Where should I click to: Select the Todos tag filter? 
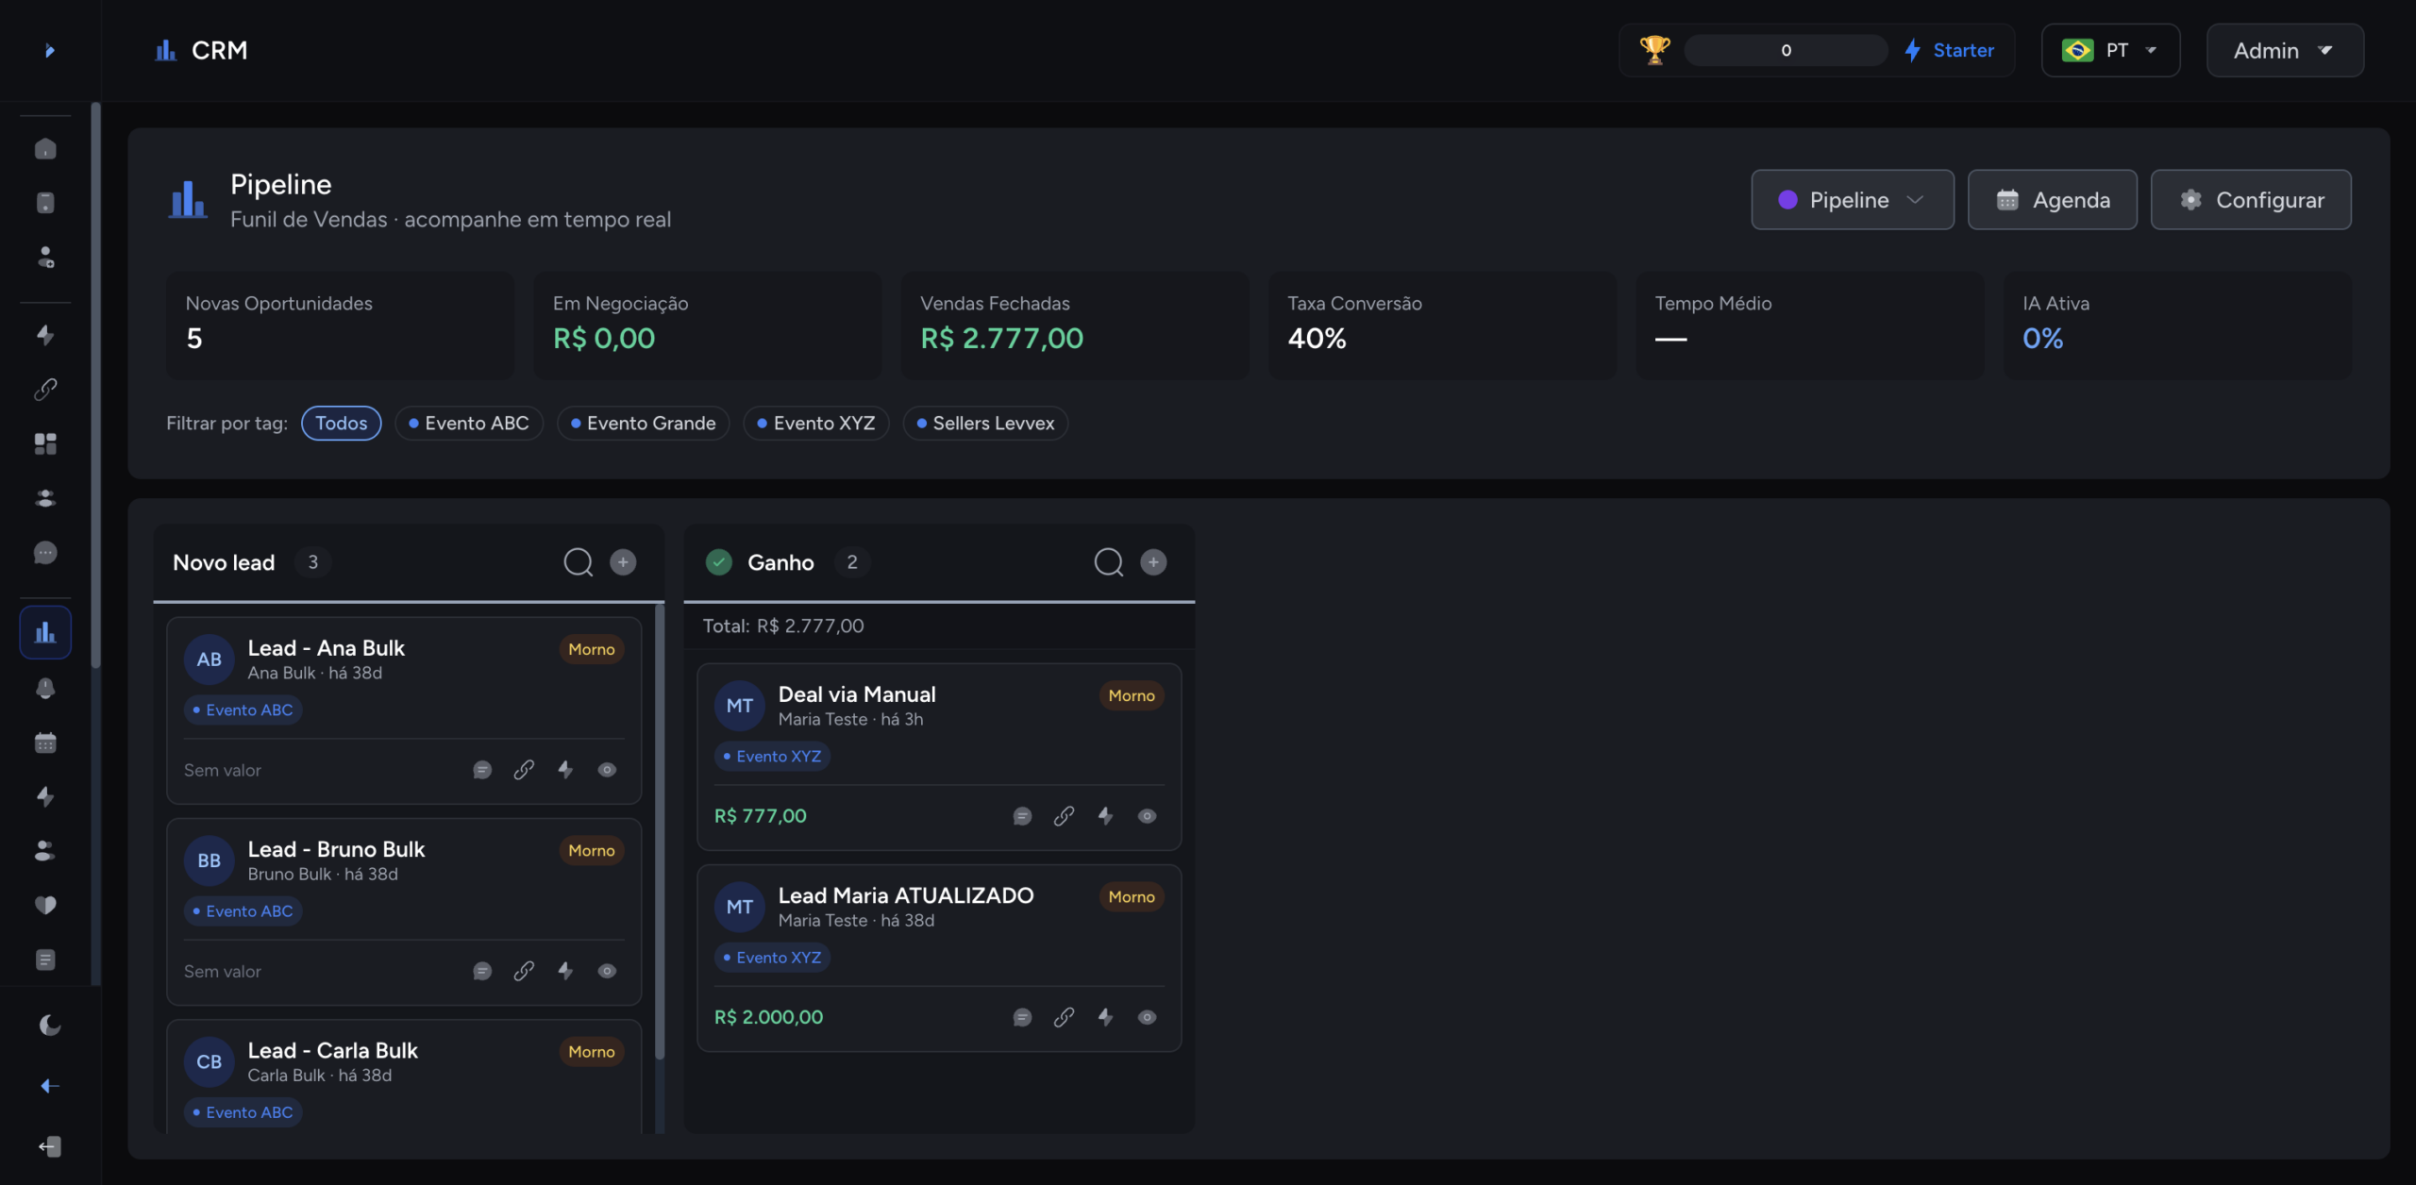pyautogui.click(x=341, y=423)
